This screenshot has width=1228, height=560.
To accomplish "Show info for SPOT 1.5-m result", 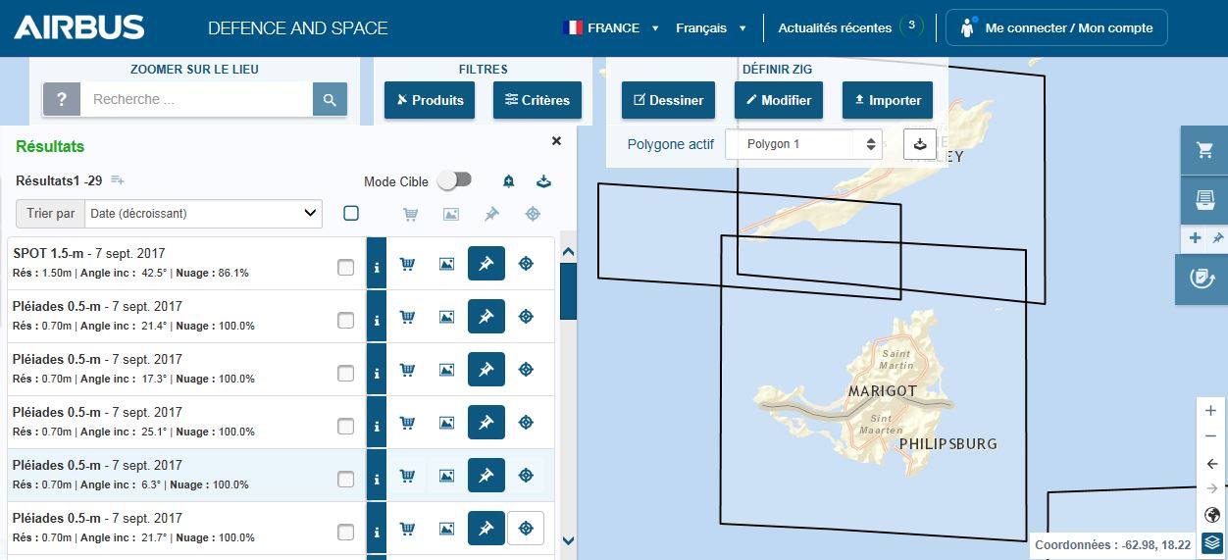I will tap(377, 264).
